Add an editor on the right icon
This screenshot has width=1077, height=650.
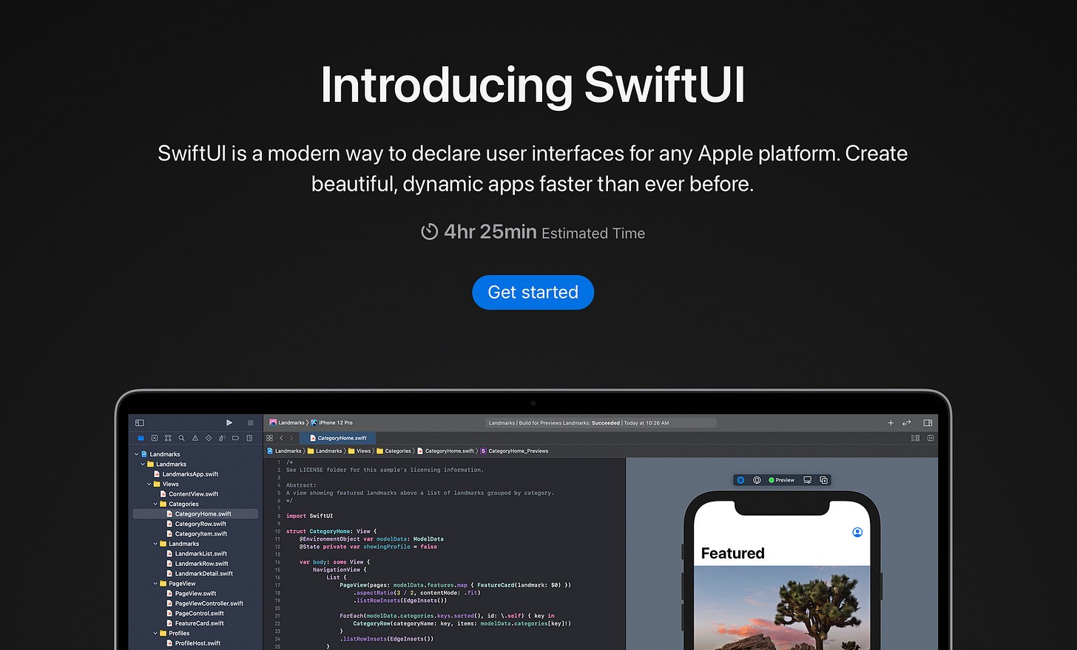click(x=931, y=438)
